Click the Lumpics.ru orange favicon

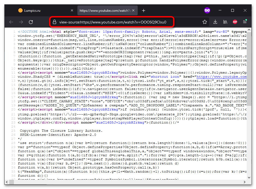tap(20, 10)
